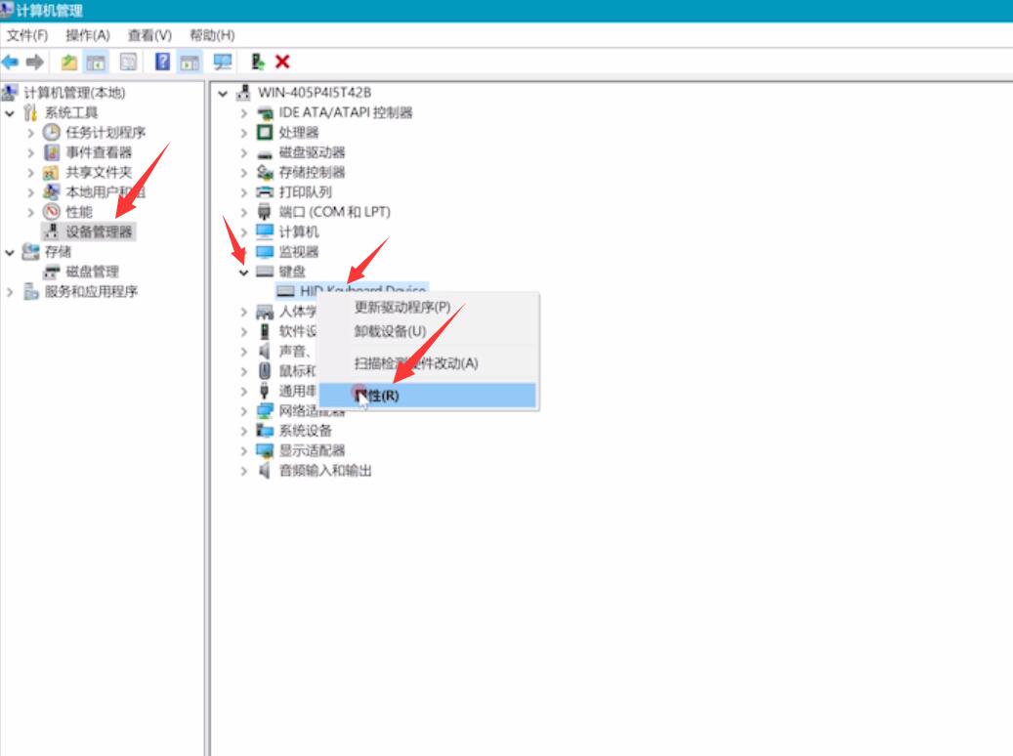Click the Shared Folders icon
Screen dimensions: 1013x756
pyautogui.click(x=51, y=173)
